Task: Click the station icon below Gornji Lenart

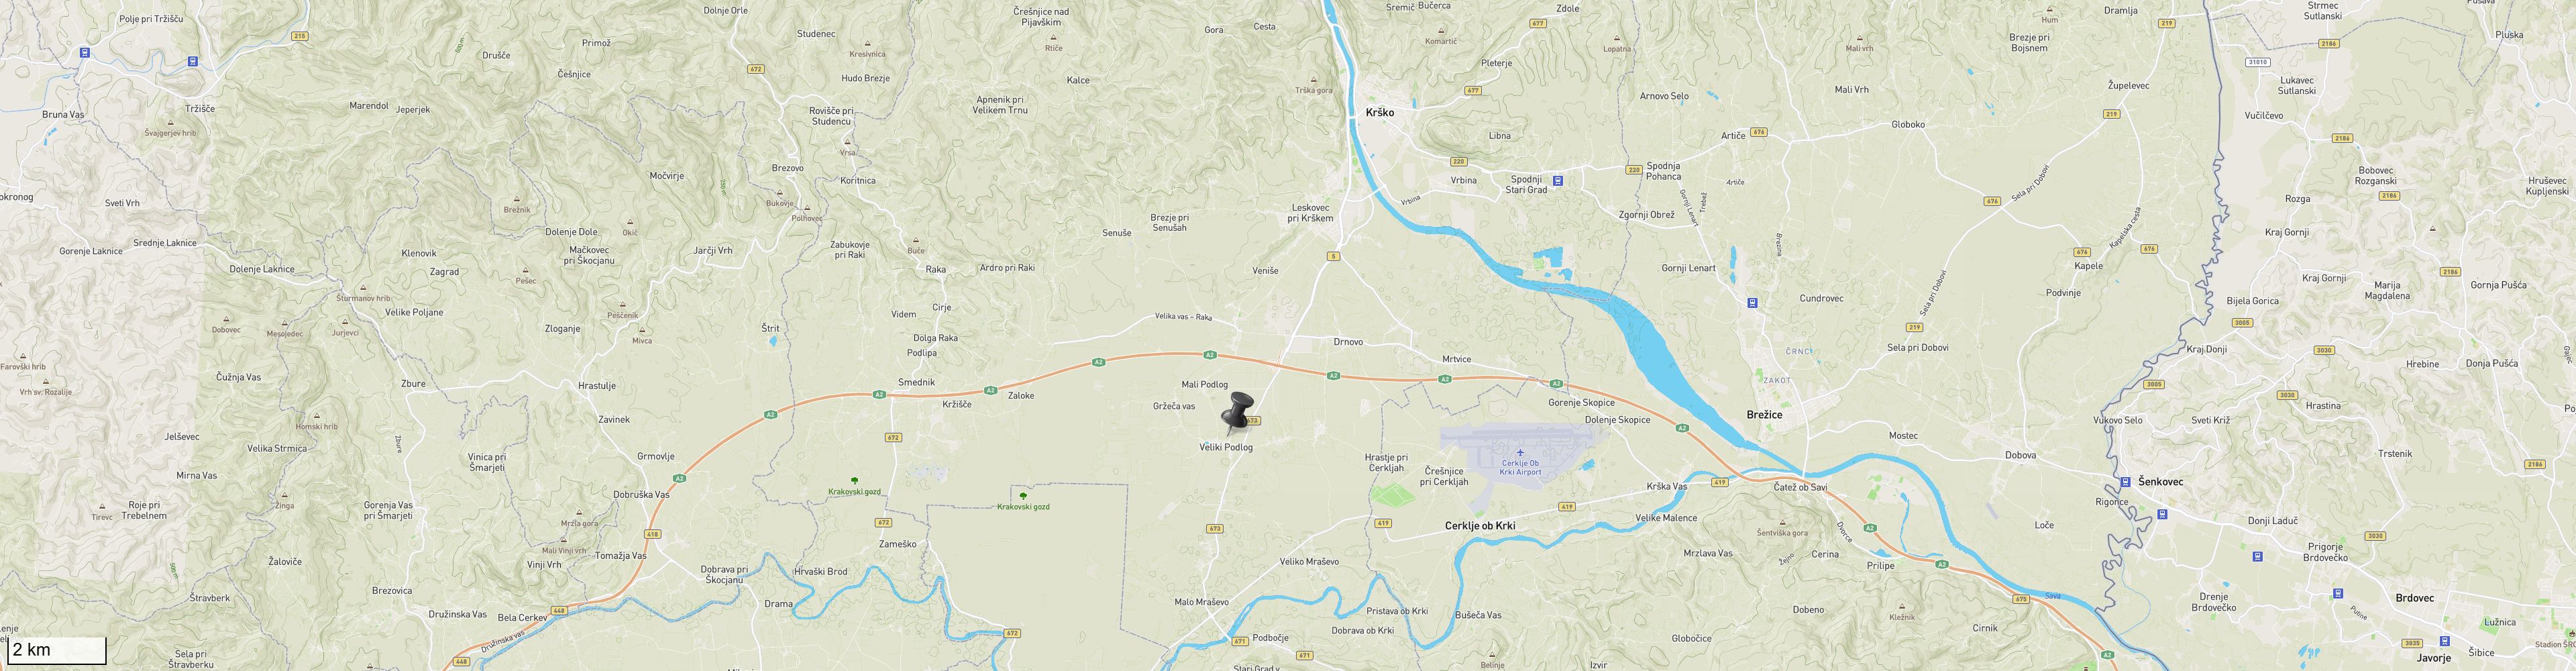Action: click(1752, 302)
